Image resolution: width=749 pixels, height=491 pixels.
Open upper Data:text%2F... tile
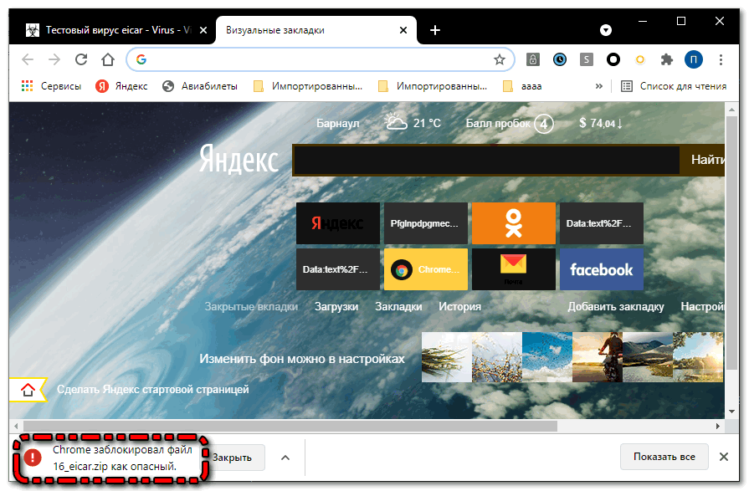[602, 223]
